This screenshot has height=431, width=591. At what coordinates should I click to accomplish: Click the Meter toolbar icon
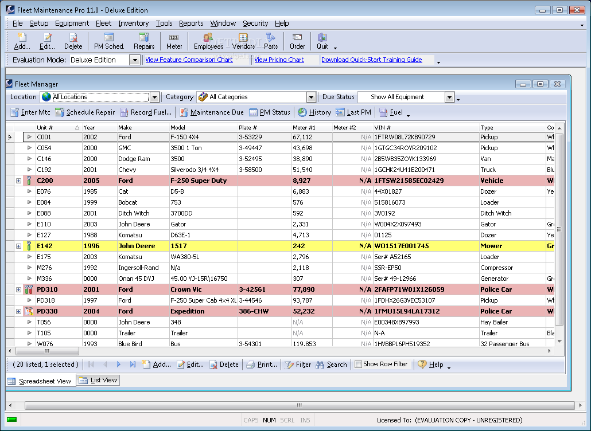[x=174, y=41]
